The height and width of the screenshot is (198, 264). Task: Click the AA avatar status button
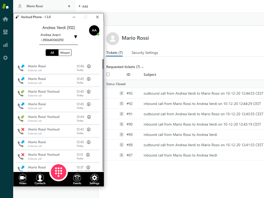point(94,30)
